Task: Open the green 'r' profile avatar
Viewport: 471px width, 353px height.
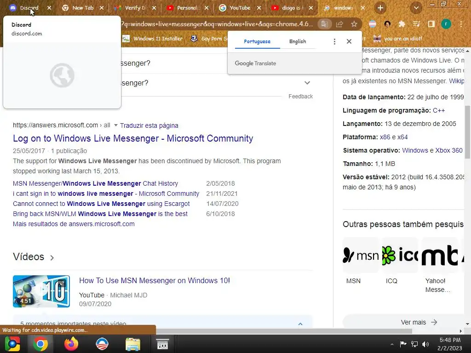Action: pos(446,24)
